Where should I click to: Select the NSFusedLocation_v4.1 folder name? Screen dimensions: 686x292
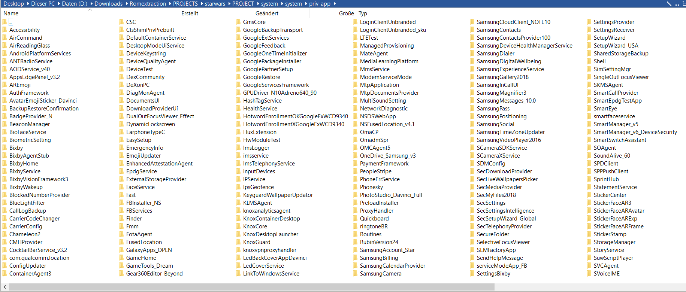point(387,124)
